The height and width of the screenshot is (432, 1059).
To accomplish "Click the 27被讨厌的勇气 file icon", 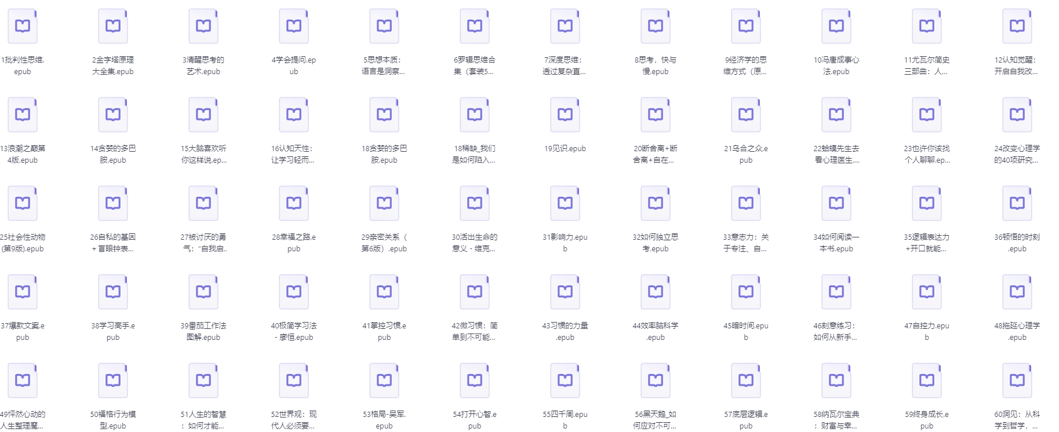I will 203,203.
